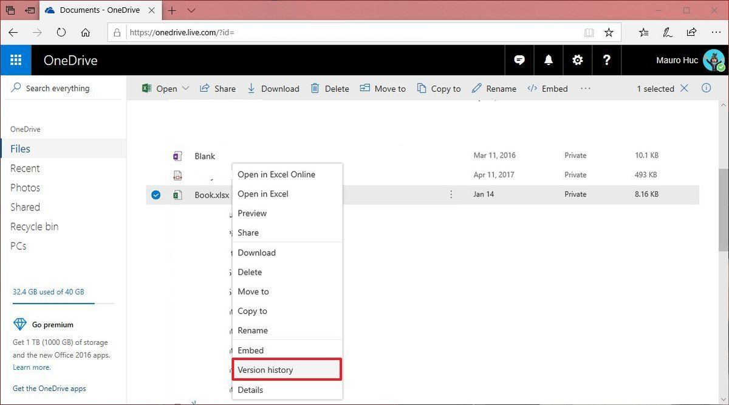Viewport: 729px width, 405px height.
Task: Rename the file using the toolbar icon
Action: pos(493,88)
